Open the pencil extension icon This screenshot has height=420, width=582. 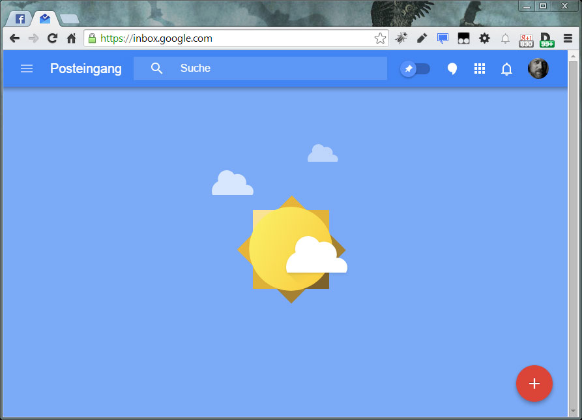(422, 38)
